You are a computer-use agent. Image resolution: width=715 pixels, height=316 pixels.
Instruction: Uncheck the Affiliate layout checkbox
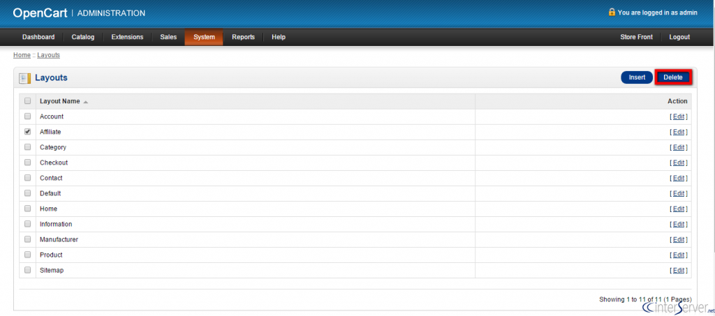(x=27, y=132)
